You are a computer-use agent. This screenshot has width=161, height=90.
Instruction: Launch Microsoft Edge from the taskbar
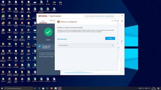pyautogui.click(x=39, y=88)
